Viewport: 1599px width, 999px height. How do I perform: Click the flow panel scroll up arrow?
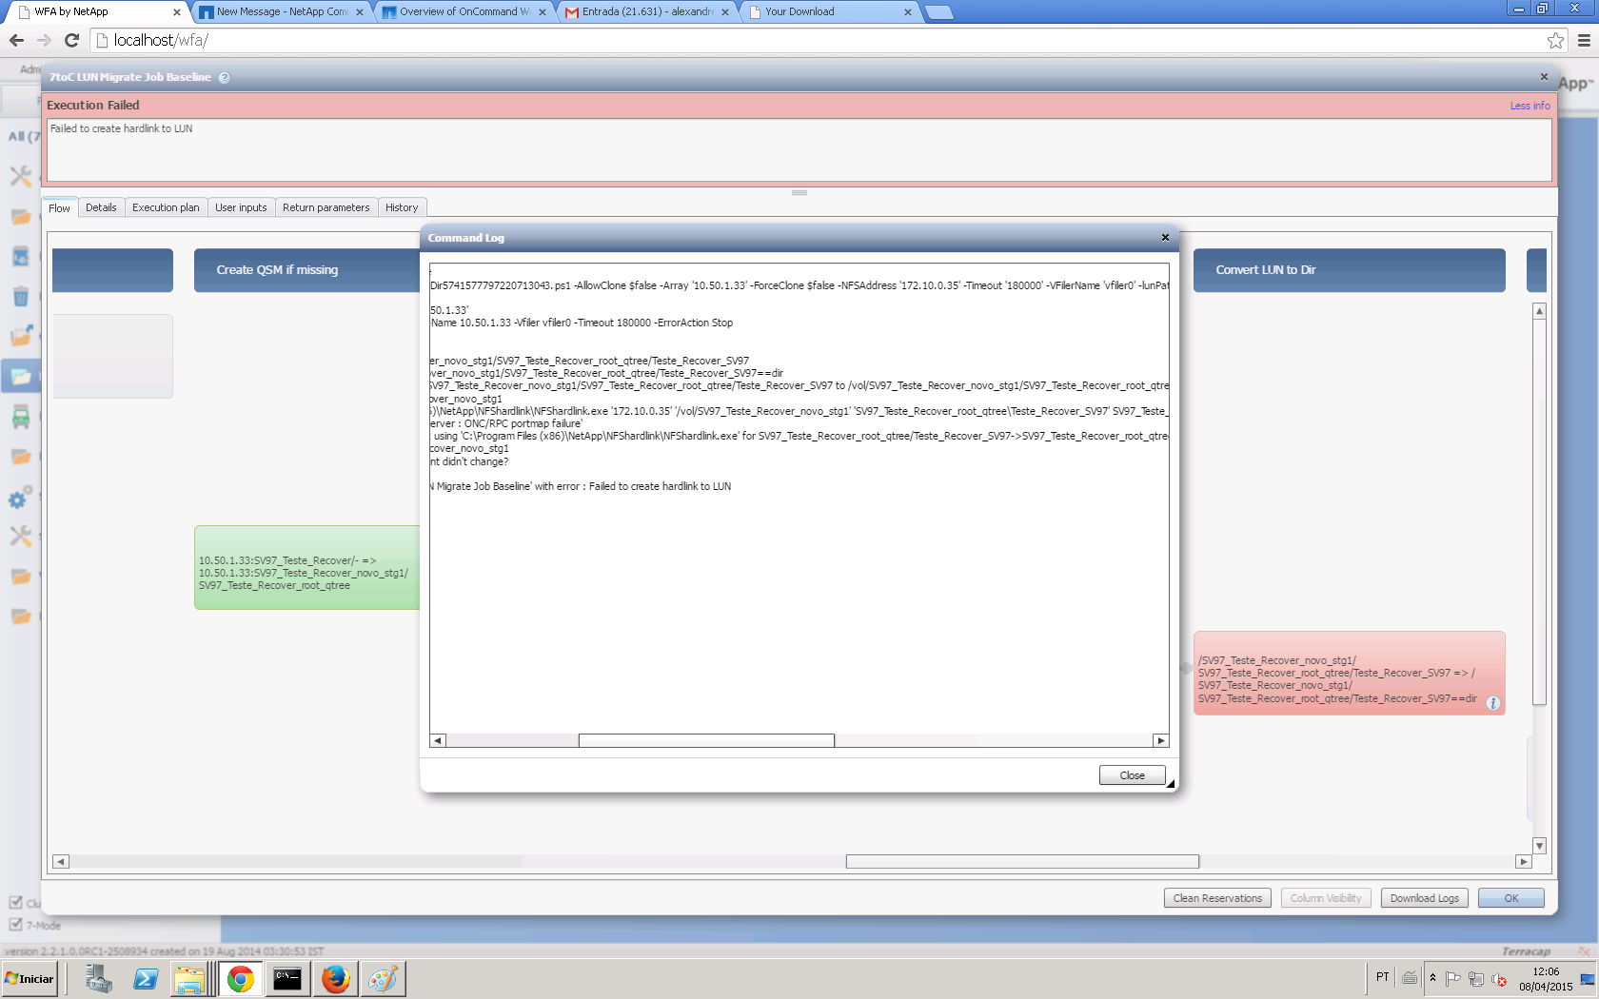[1539, 311]
